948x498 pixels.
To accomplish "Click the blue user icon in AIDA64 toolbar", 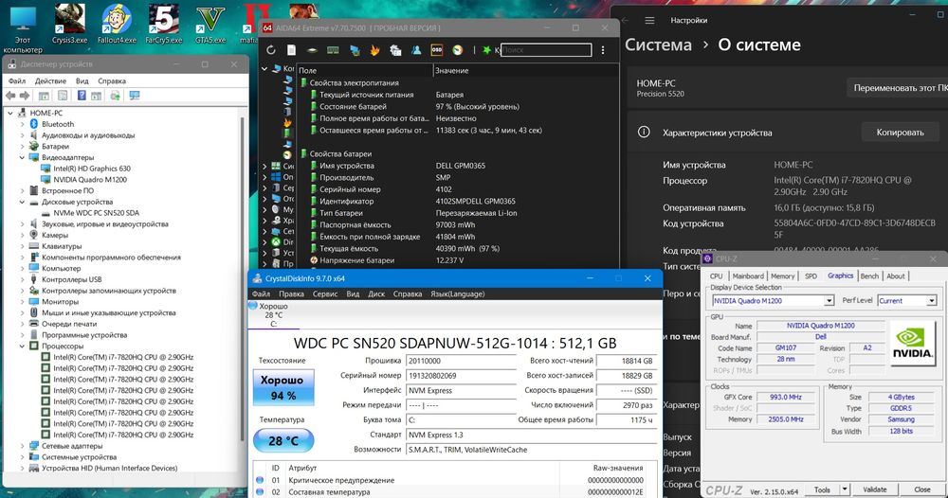I will (x=416, y=50).
